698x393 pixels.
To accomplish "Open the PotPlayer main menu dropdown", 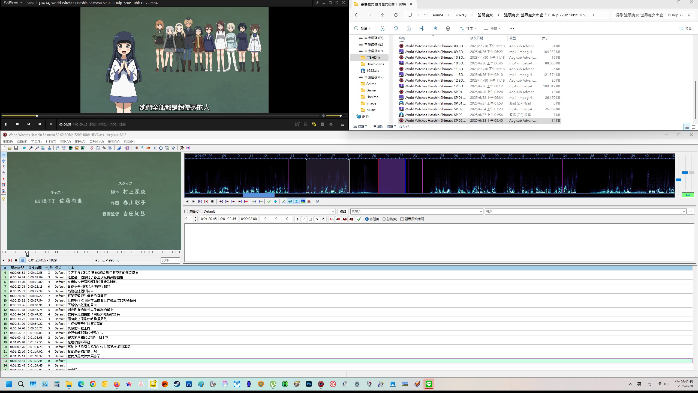I will point(13,3).
